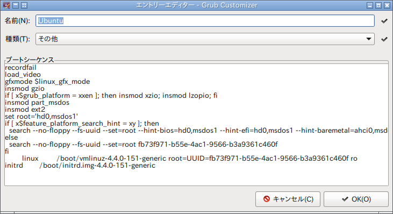
Task: Select the その他 combo box
Action: tap(205, 39)
